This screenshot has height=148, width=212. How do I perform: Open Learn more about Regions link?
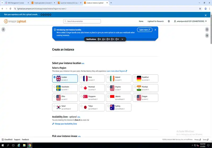pyautogui.click(x=117, y=71)
